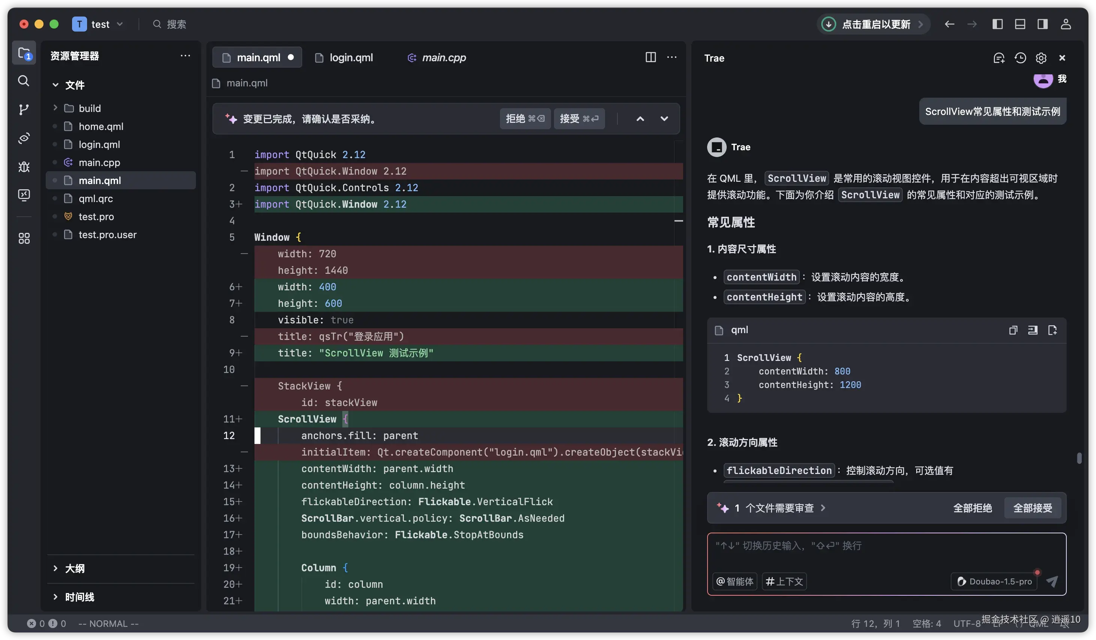Open Trae panel settings gear
Image resolution: width=1096 pixels, height=640 pixels.
point(1041,58)
